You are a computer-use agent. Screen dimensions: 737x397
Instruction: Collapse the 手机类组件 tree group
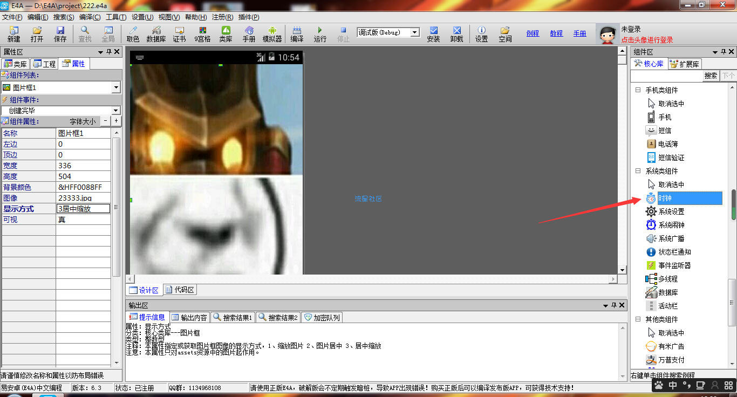(638, 90)
